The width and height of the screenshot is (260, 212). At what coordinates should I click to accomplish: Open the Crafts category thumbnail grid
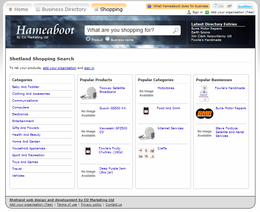pos(147,153)
